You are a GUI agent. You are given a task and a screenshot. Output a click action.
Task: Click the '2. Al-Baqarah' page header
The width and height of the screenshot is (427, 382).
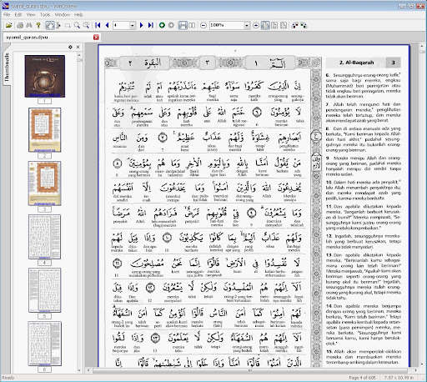pos(356,63)
